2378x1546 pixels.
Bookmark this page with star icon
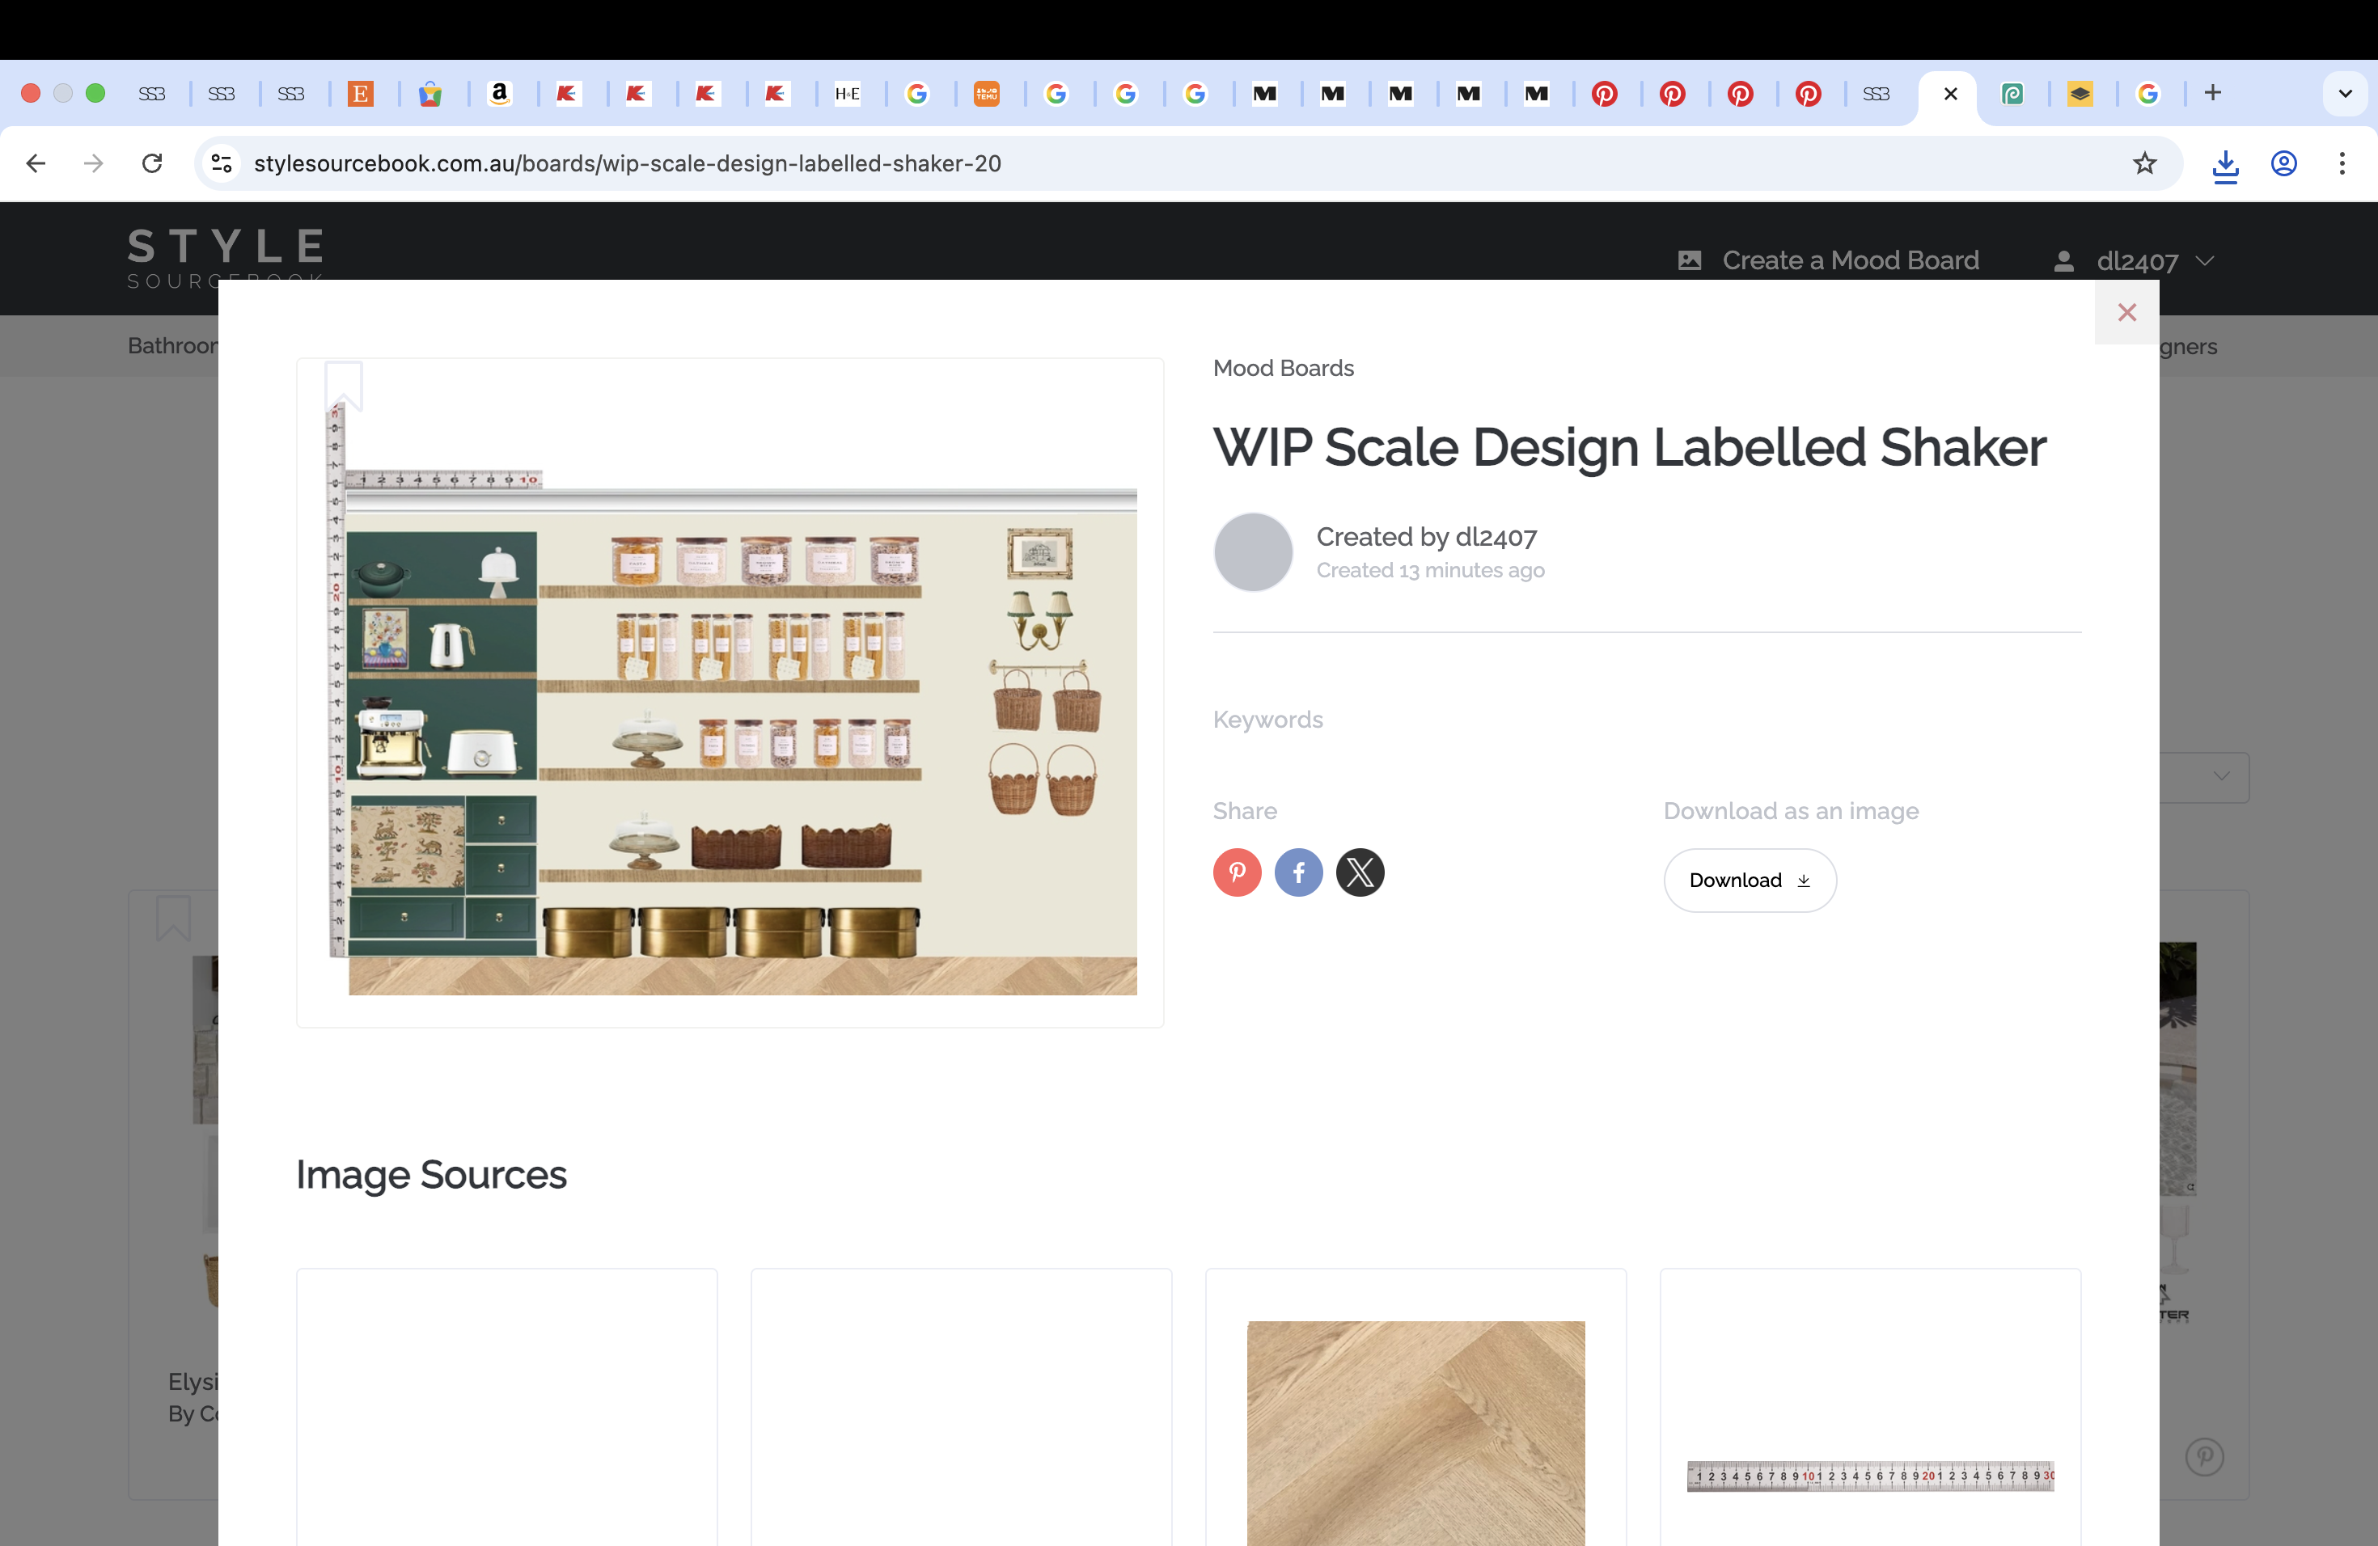2144,163
